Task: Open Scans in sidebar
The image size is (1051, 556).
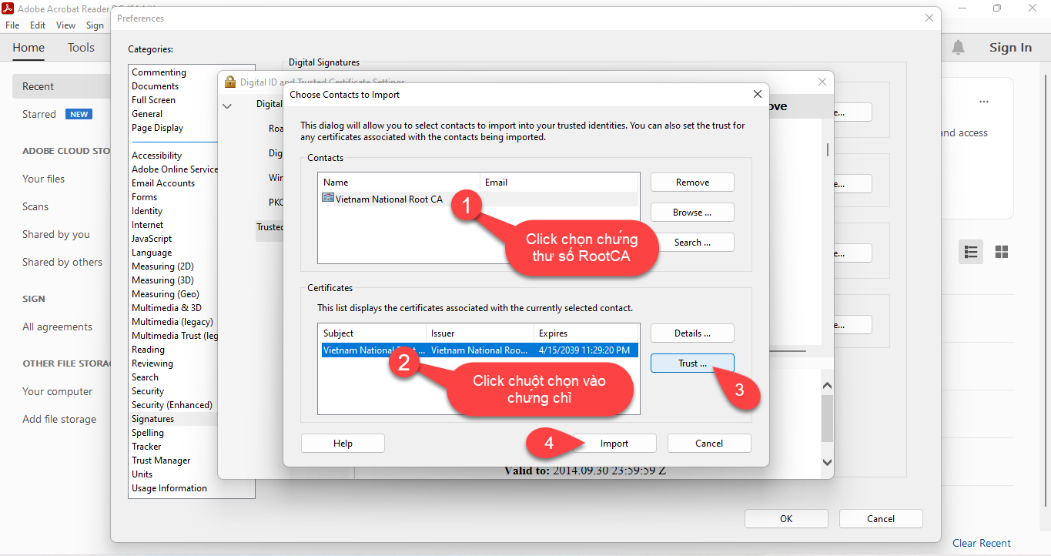Action: tap(35, 206)
